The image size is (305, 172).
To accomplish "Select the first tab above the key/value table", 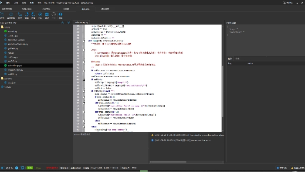I will tap(230, 58).
